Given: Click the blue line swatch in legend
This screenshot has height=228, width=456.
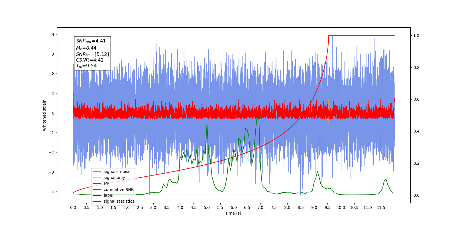Looking at the screenshot, I should [x=97, y=172].
